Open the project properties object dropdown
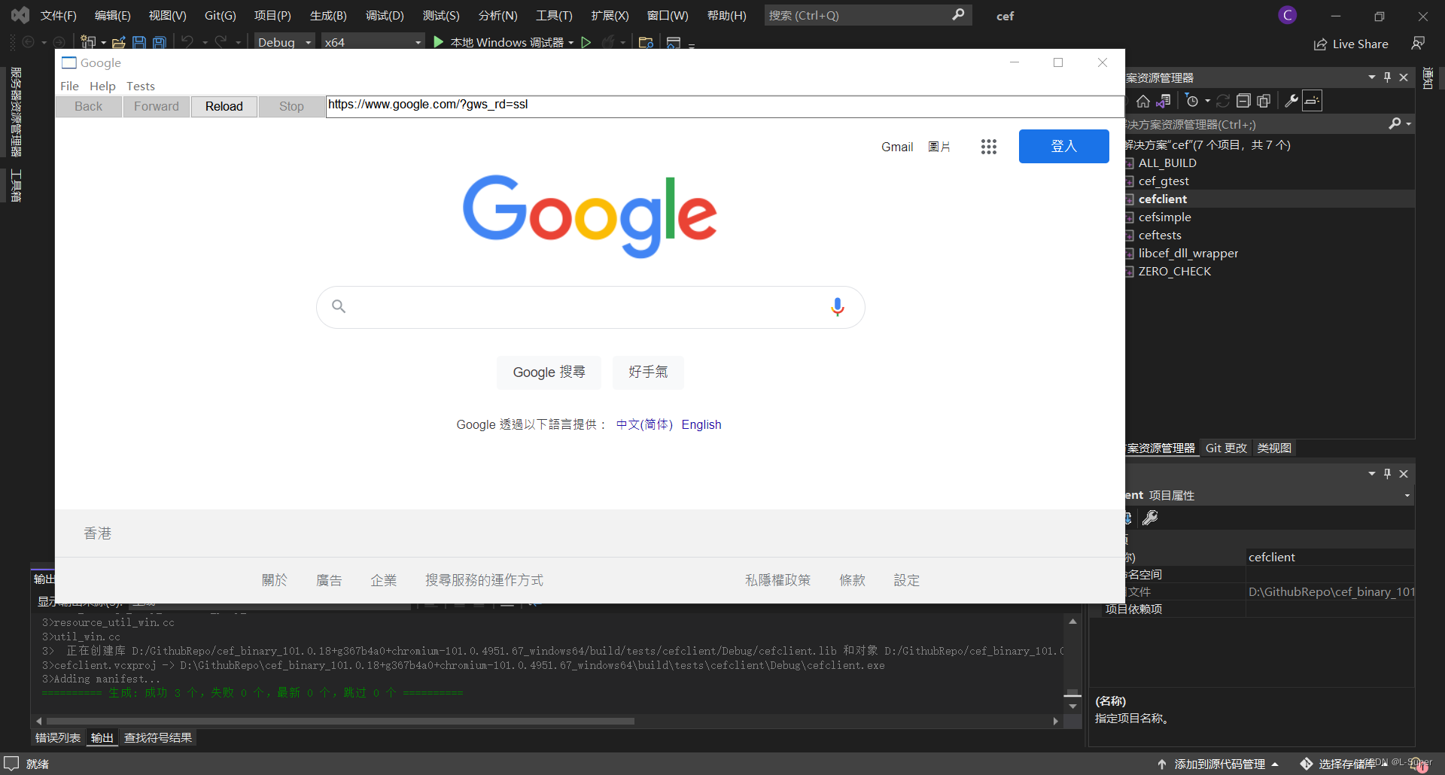1445x775 pixels. pos(1407,495)
